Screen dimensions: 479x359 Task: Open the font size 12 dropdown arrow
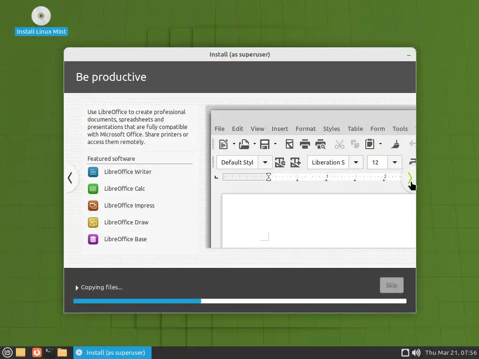tap(395, 162)
